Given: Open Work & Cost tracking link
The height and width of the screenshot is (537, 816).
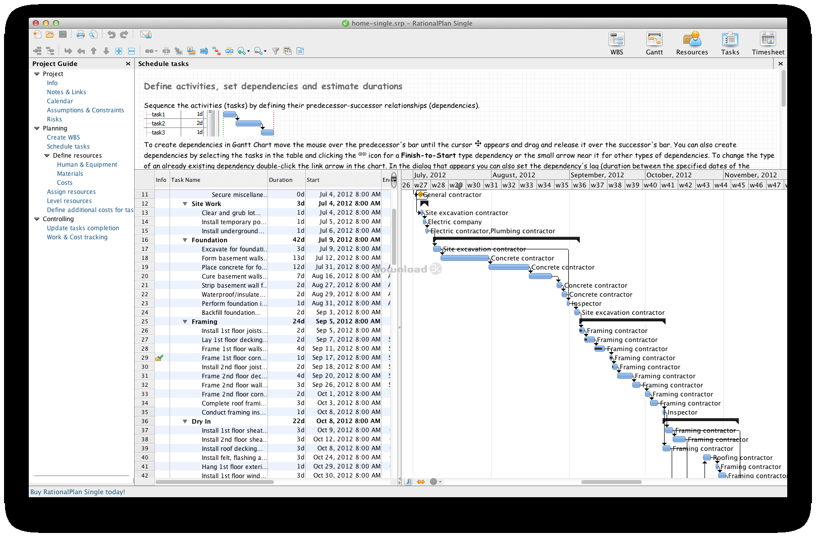Looking at the screenshot, I should 77,237.
